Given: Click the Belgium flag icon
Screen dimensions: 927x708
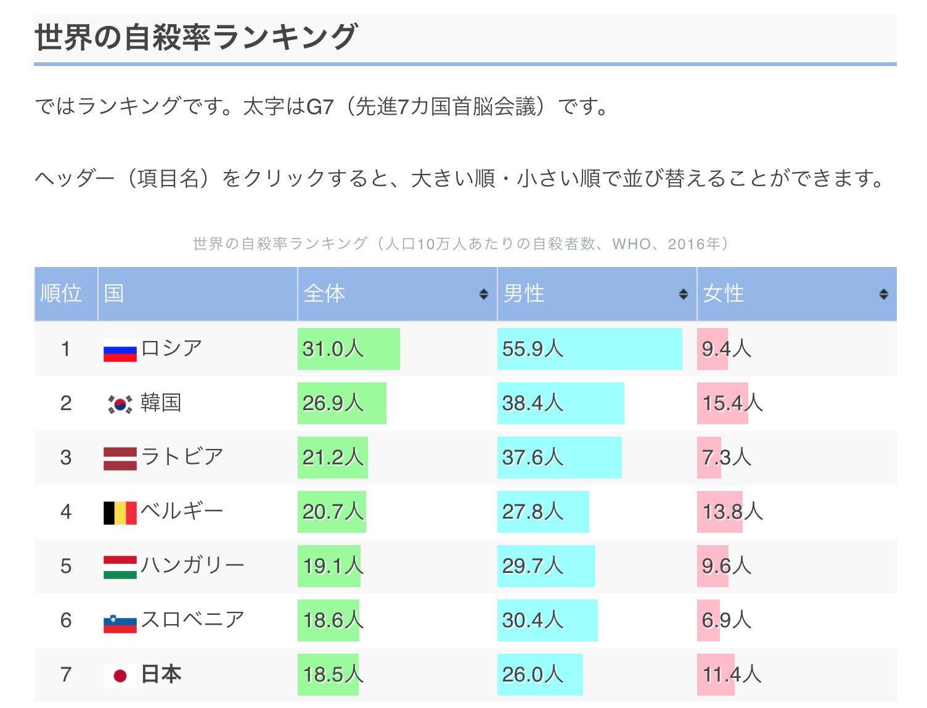Looking at the screenshot, I should [120, 512].
